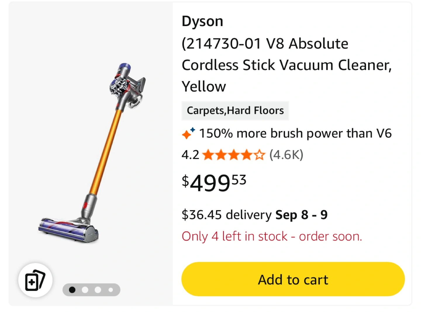Select the third image carousel dot
Image resolution: width=421 pixels, height=312 pixels.
pyautogui.click(x=98, y=290)
